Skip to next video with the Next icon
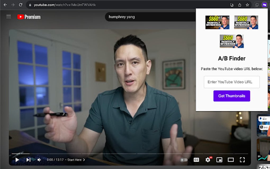This screenshot has width=270, height=169. pyautogui.click(x=28, y=160)
